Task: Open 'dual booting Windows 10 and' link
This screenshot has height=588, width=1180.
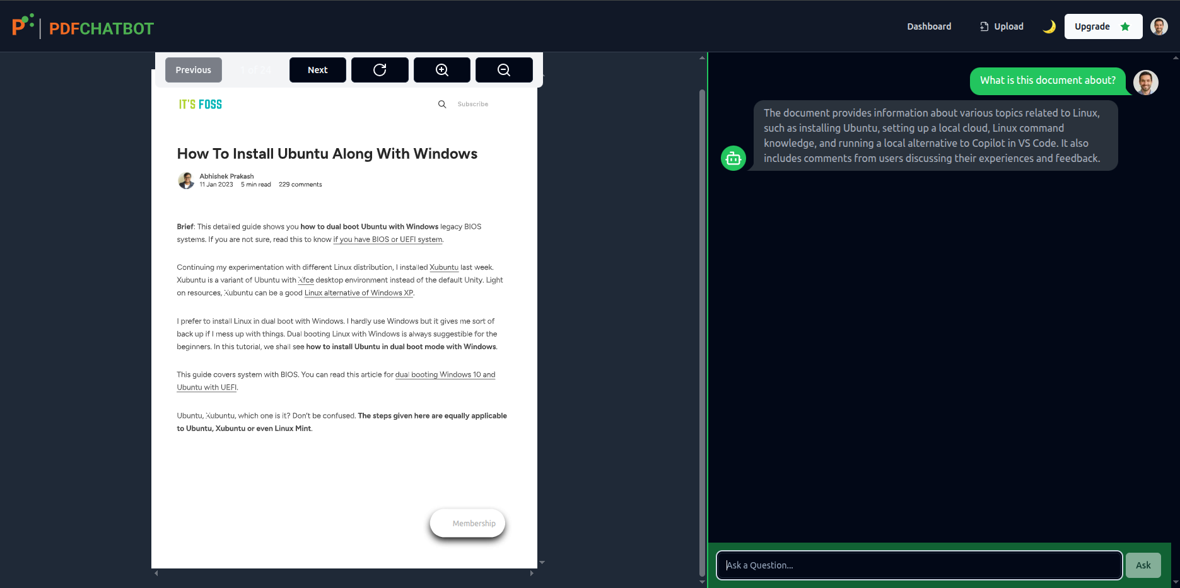Action: 445,375
